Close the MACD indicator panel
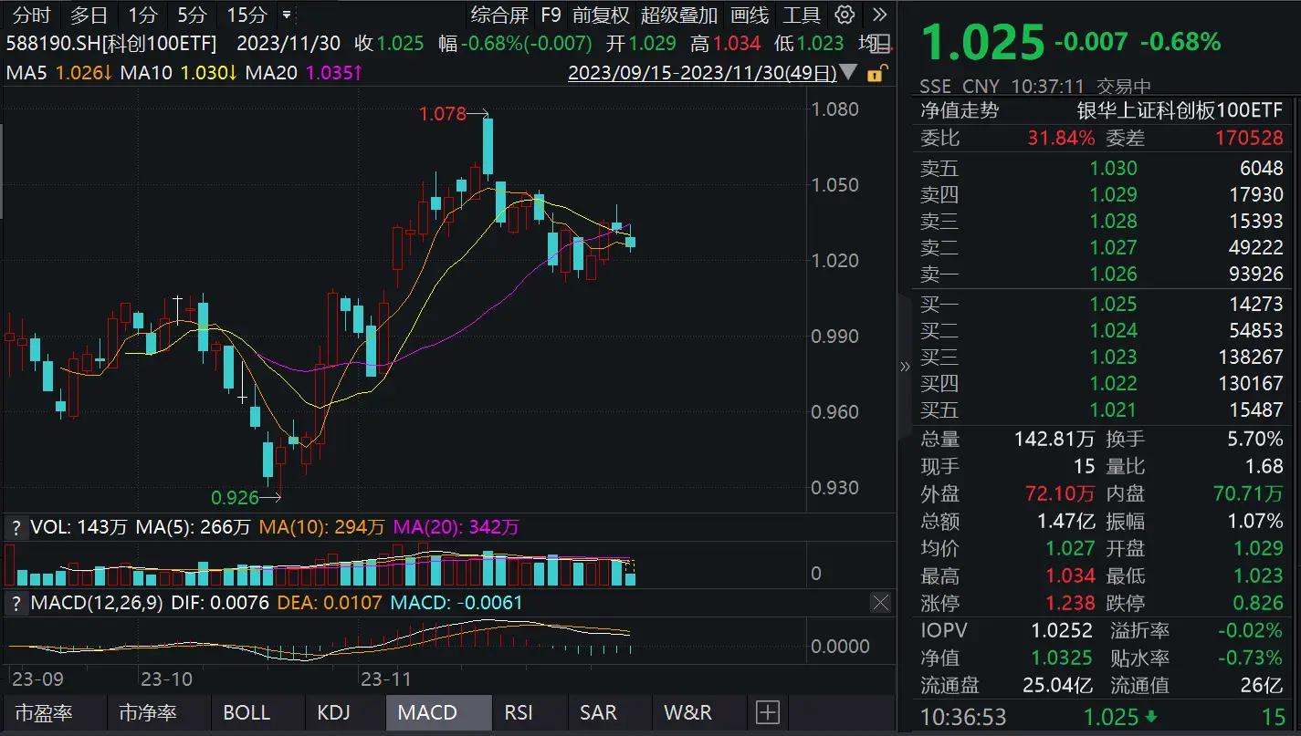The width and height of the screenshot is (1301, 736). coord(879,603)
